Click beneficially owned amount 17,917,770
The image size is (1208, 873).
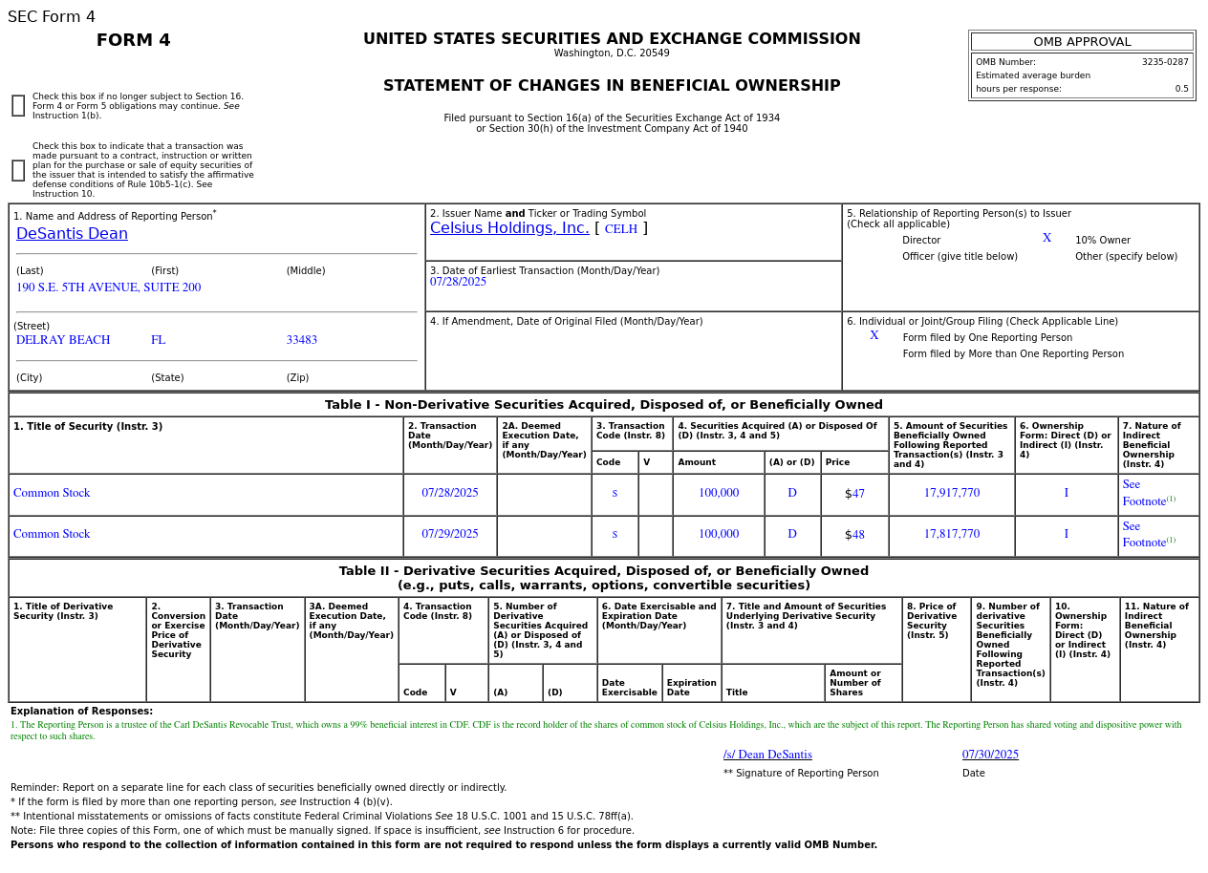(952, 493)
